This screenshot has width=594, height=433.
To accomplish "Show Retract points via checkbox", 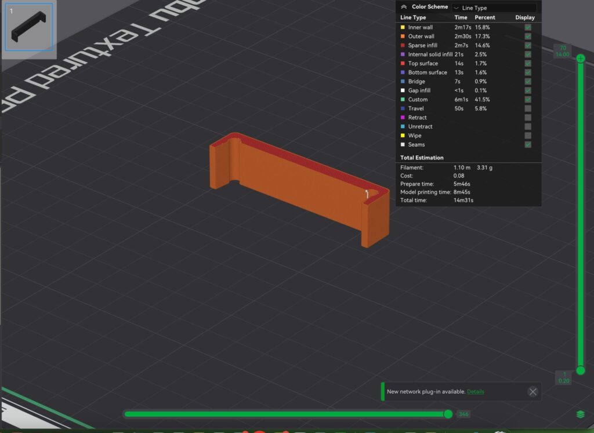I will point(528,118).
